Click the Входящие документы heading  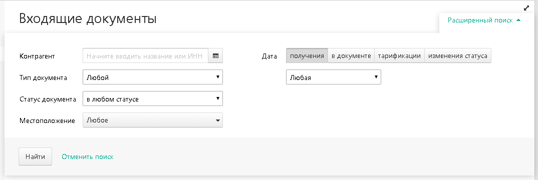[x=88, y=18]
